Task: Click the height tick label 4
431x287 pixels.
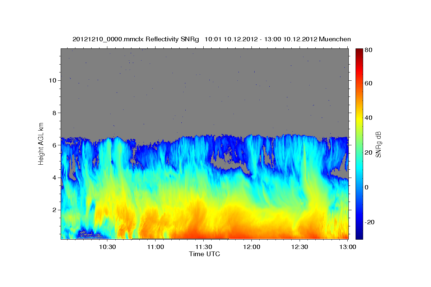Action: pyautogui.click(x=55, y=178)
